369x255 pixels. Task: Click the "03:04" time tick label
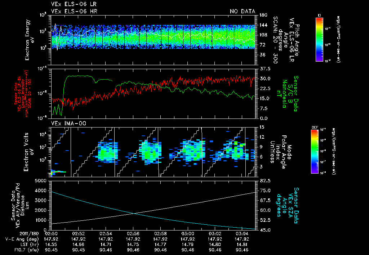[x=243, y=234]
